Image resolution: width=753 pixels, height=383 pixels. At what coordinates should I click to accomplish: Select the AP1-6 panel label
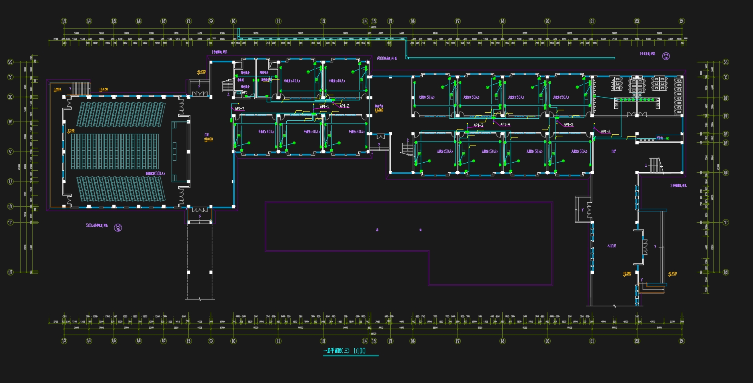tap(605, 132)
